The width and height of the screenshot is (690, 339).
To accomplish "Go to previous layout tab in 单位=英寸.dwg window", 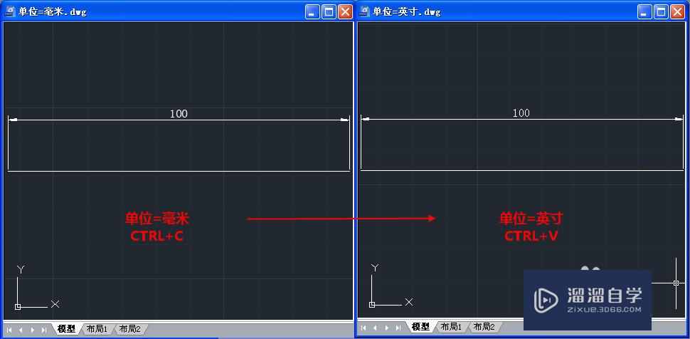I will click(x=375, y=328).
